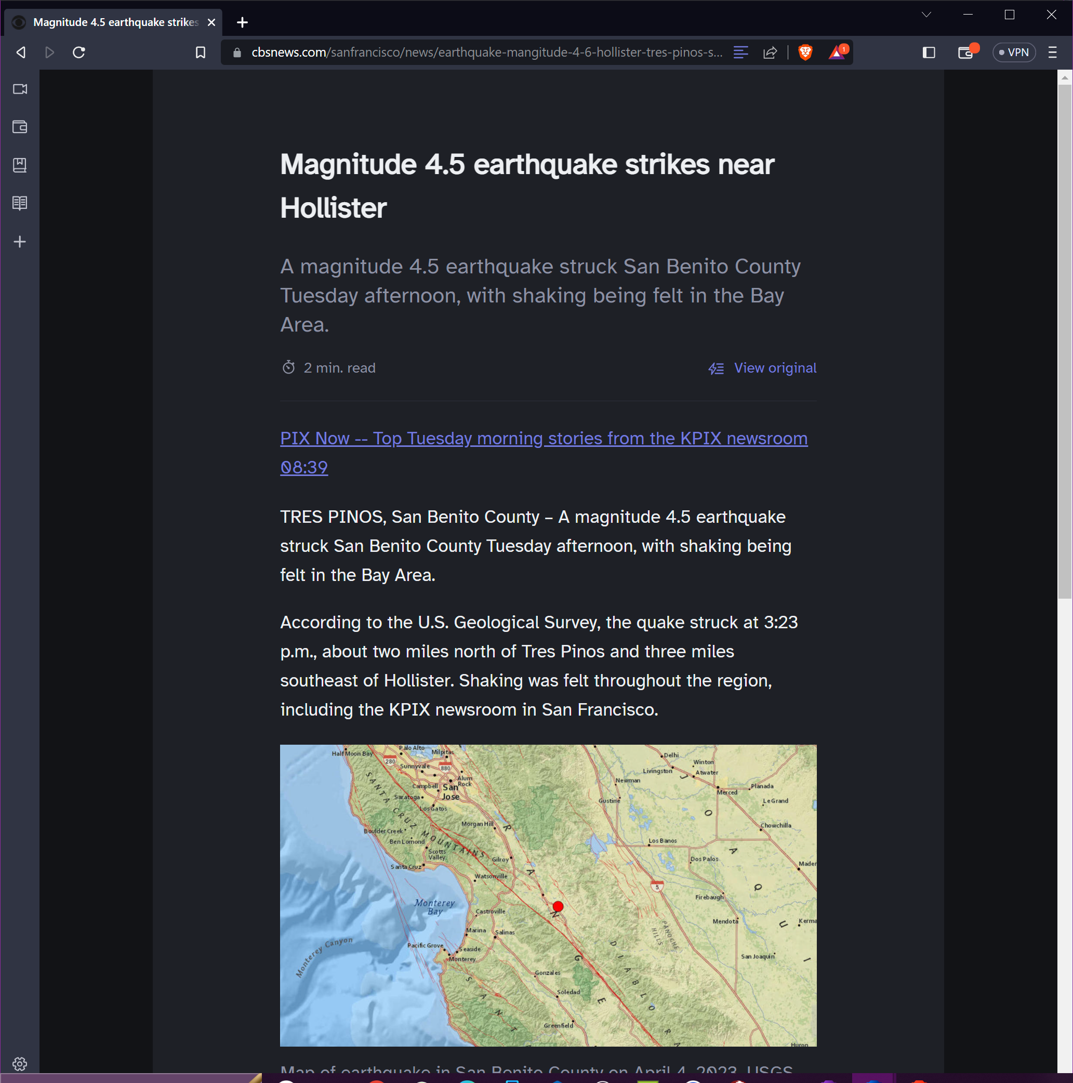The image size is (1073, 1083).
Task: Toggle the side panel with the panel icon
Action: tap(928, 52)
